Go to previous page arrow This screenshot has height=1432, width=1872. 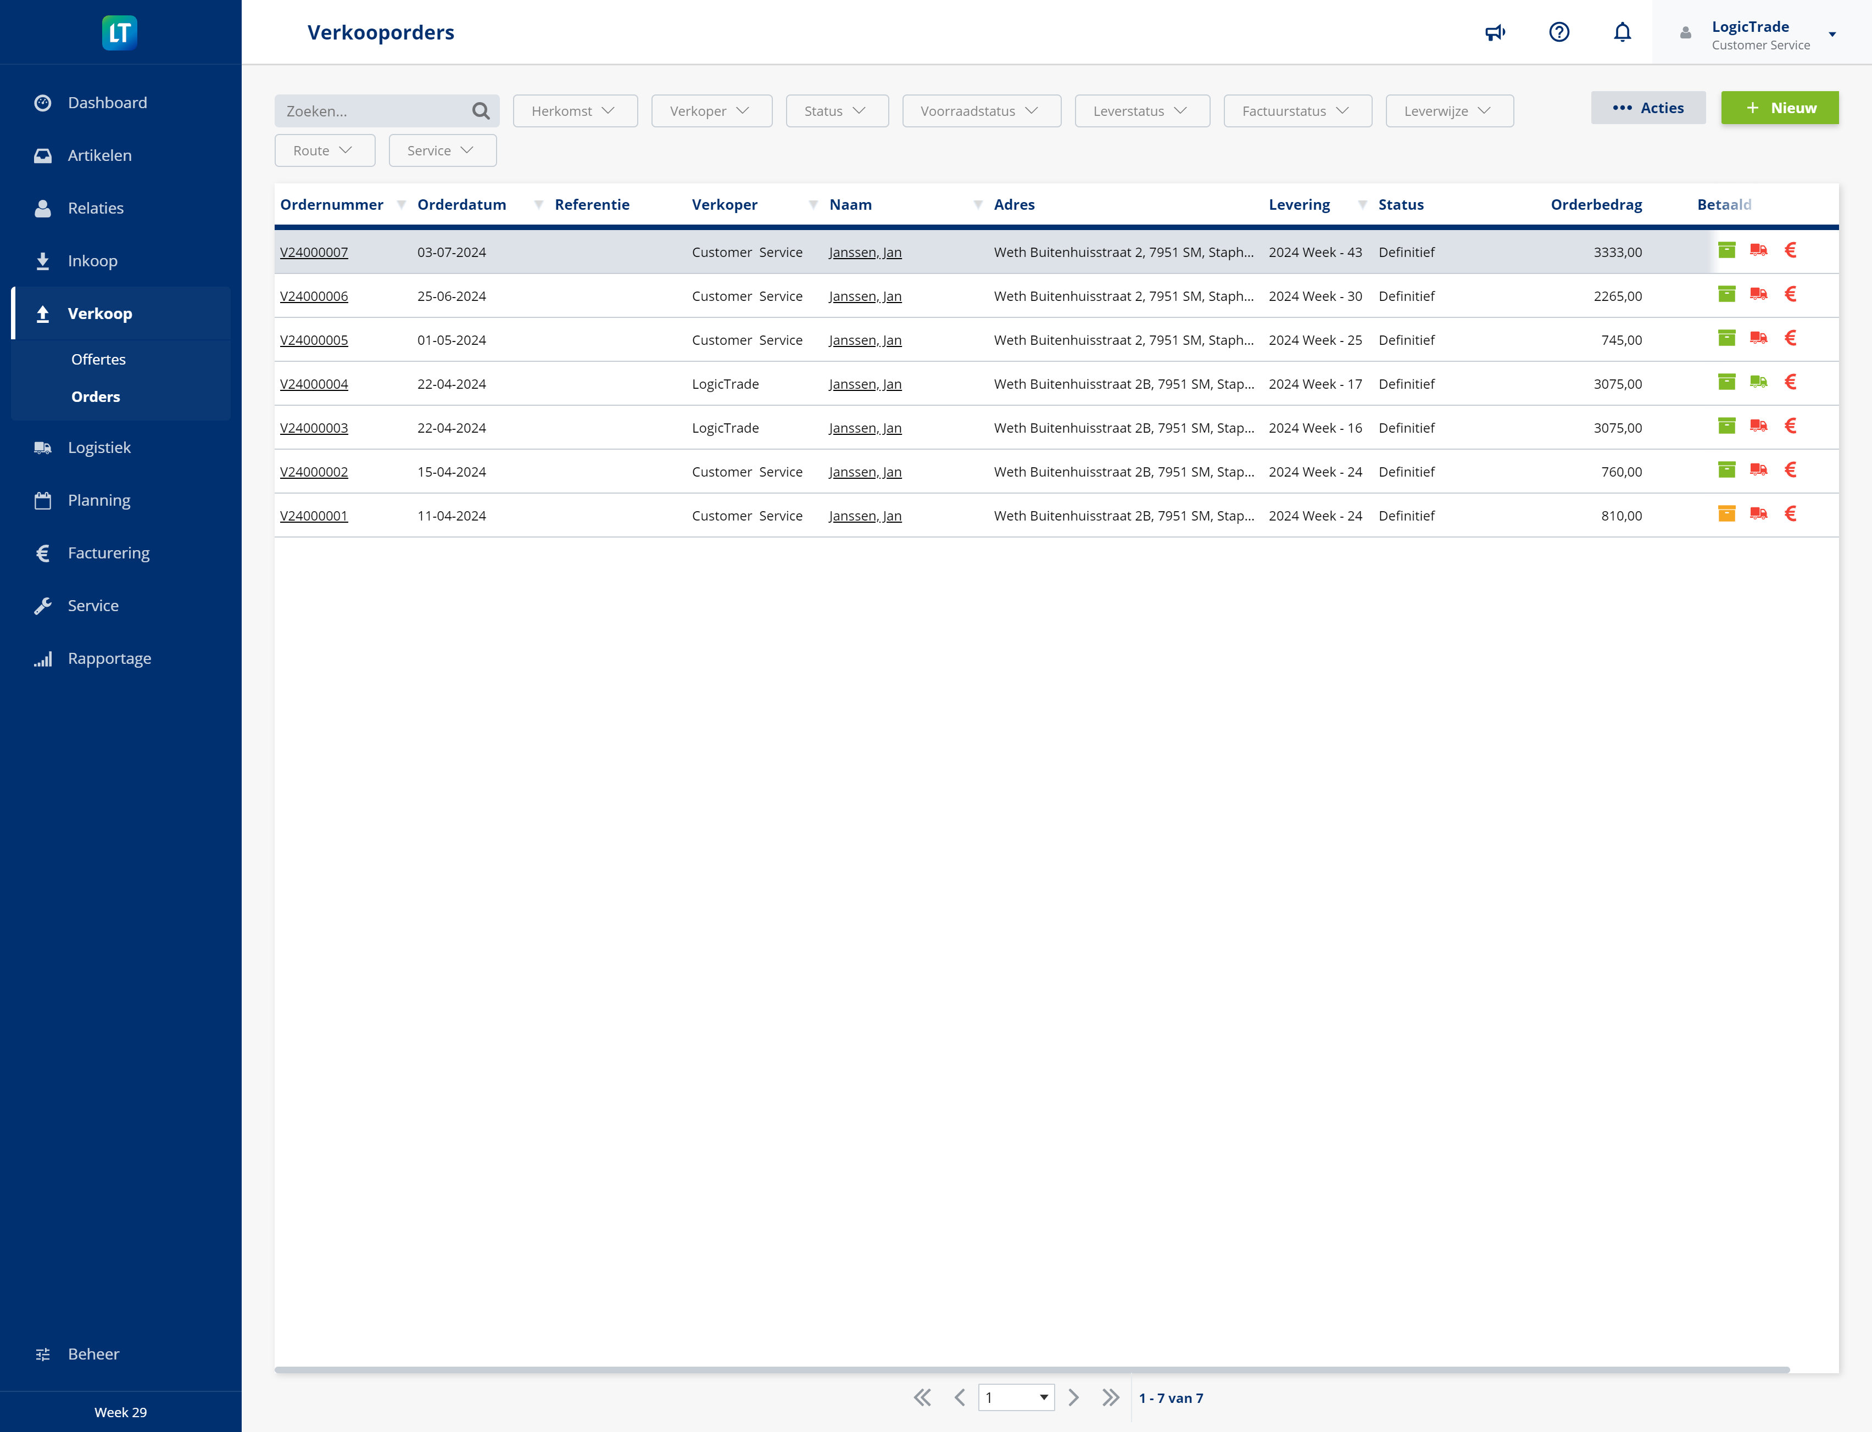coord(960,1398)
